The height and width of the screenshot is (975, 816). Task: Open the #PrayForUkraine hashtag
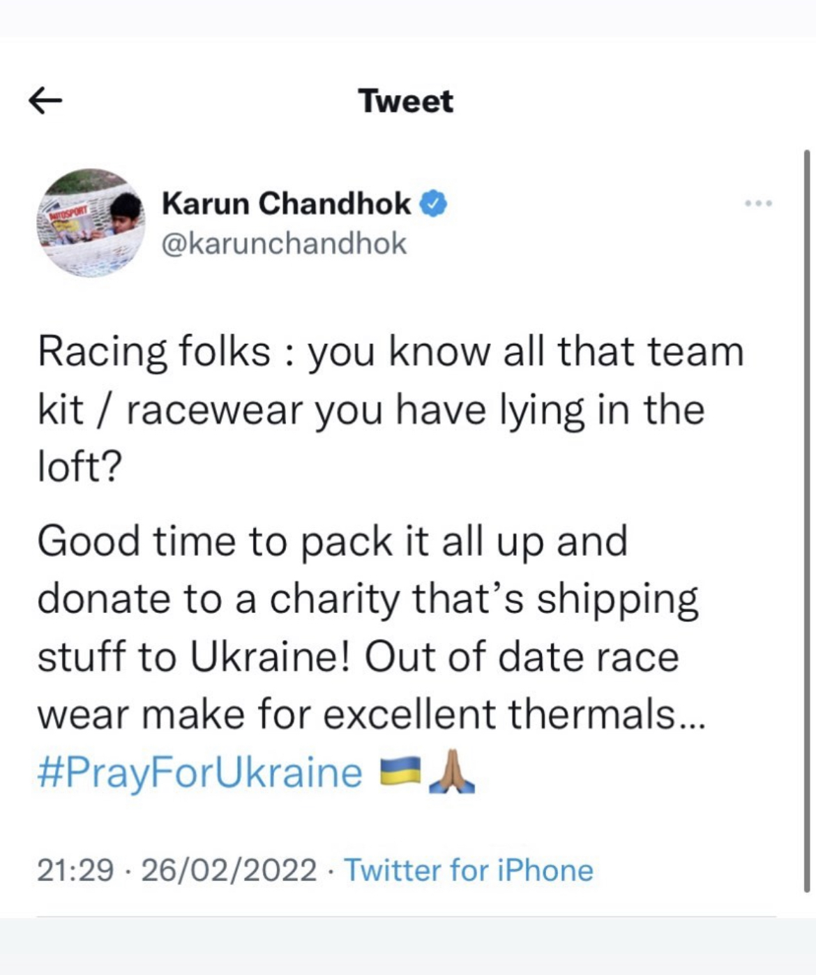200,773
